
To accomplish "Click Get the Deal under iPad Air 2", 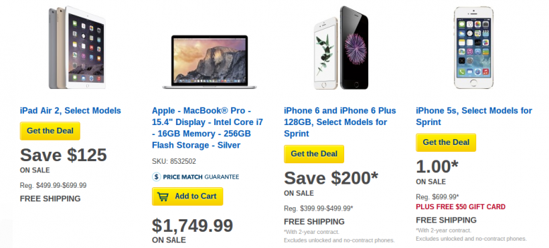I will tap(50, 131).
